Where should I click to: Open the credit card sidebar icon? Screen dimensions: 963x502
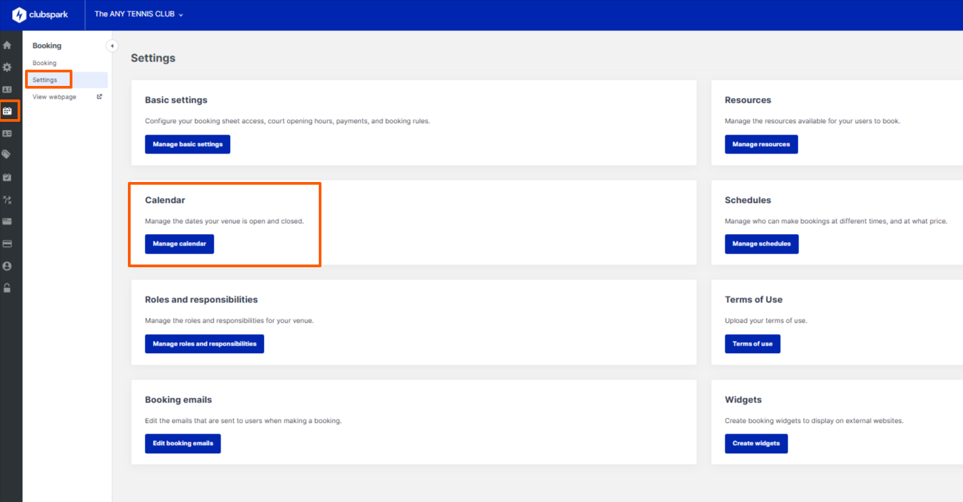pyautogui.click(x=7, y=244)
